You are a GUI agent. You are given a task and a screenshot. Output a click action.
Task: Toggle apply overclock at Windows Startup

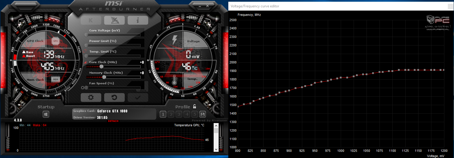[46, 114]
